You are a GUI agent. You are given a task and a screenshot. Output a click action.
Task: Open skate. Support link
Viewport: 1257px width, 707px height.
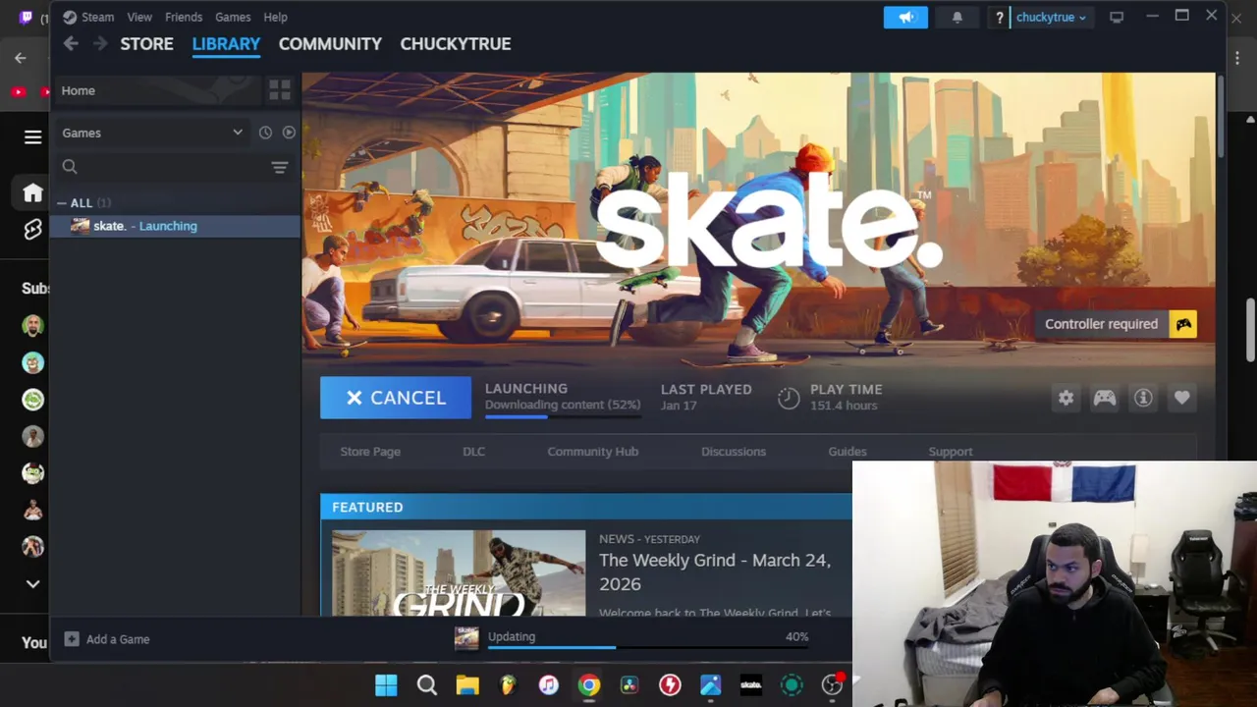tap(951, 452)
